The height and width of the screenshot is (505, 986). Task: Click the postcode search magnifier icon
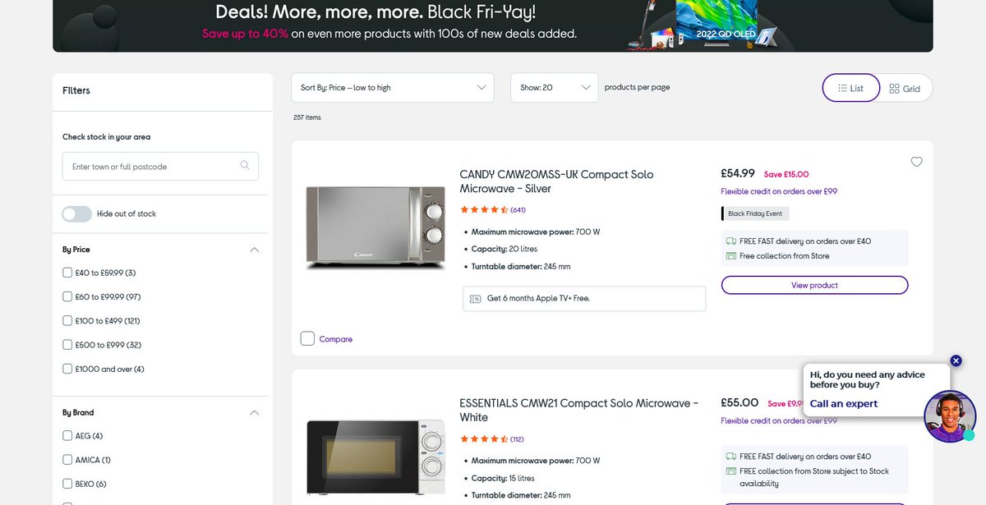pyautogui.click(x=245, y=166)
